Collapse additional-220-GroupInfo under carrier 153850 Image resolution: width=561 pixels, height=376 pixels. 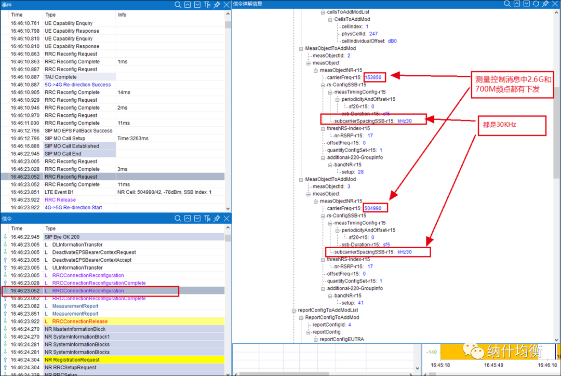pos(323,157)
